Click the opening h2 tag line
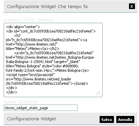Image resolution: width=139 pixels, height=126 pixels. (x=17, y=36)
